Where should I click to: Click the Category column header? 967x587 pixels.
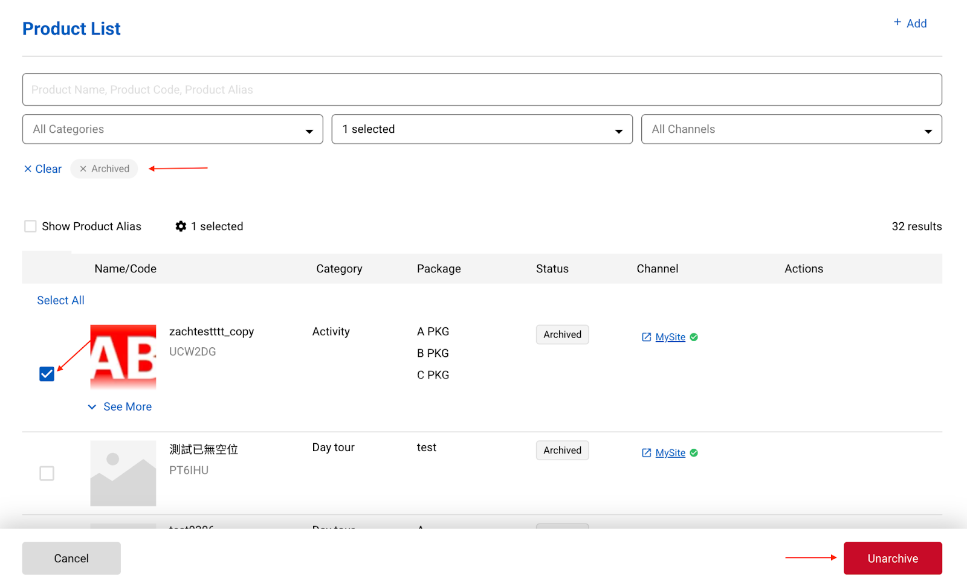pyautogui.click(x=339, y=269)
